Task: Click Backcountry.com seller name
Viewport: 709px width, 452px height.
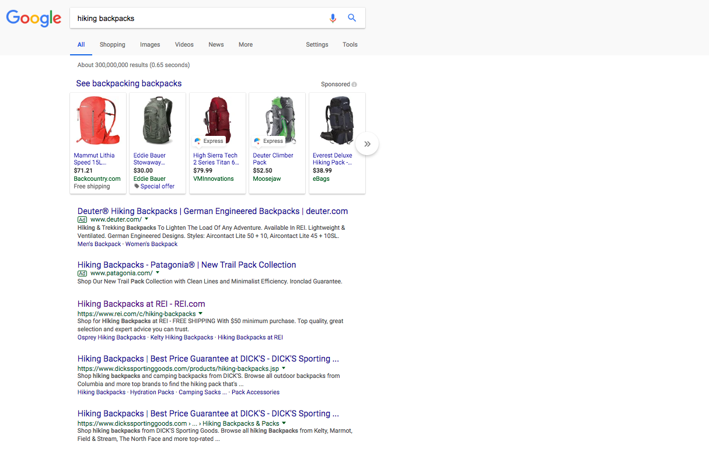Action: point(97,178)
